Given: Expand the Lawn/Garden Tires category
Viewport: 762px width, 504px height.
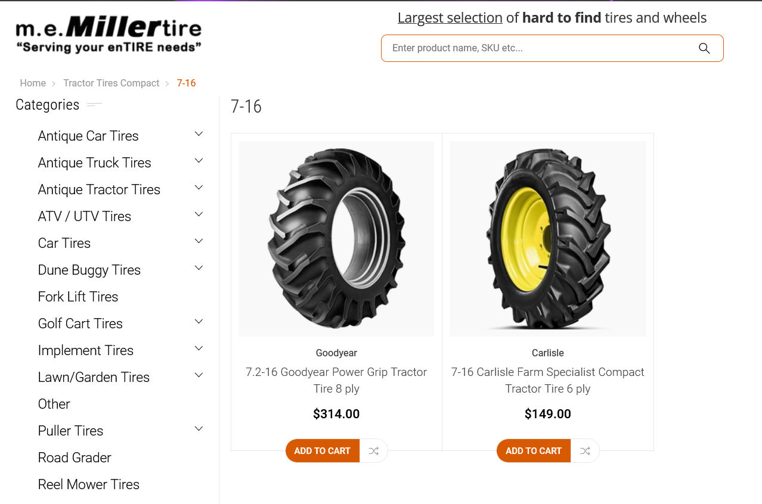Looking at the screenshot, I should pos(199,375).
